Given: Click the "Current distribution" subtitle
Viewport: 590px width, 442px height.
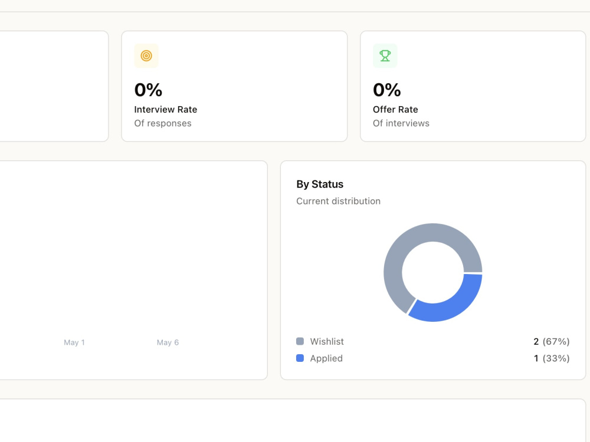Looking at the screenshot, I should 338,201.
